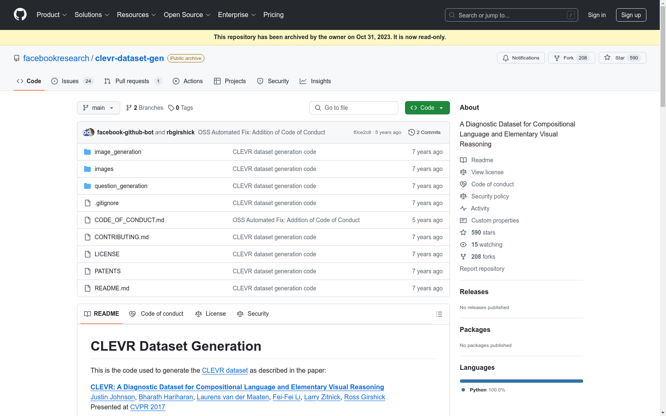Open the Security policy link
Screen dimensions: 666x416
point(490,196)
